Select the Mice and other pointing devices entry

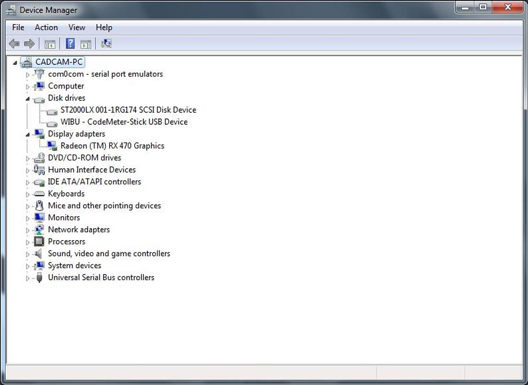(x=104, y=205)
